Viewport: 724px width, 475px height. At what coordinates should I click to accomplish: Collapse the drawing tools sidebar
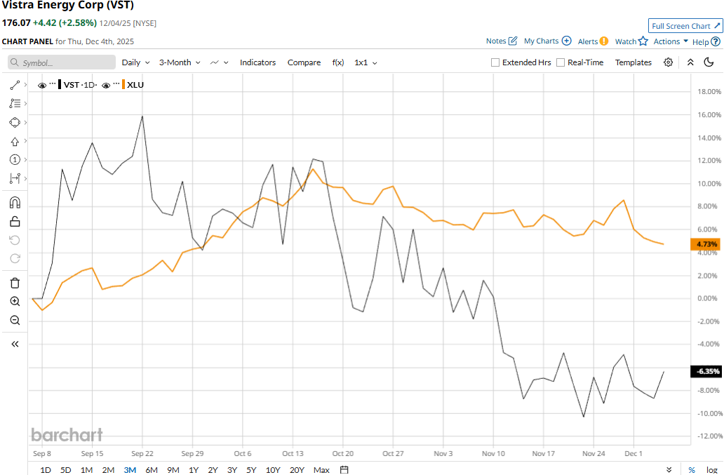pos(15,344)
